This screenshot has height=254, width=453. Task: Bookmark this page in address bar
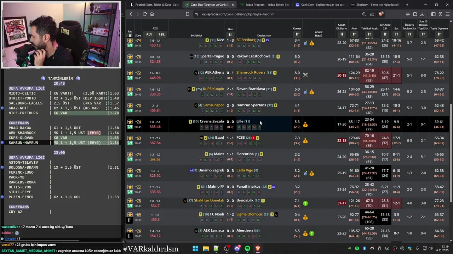(188, 14)
